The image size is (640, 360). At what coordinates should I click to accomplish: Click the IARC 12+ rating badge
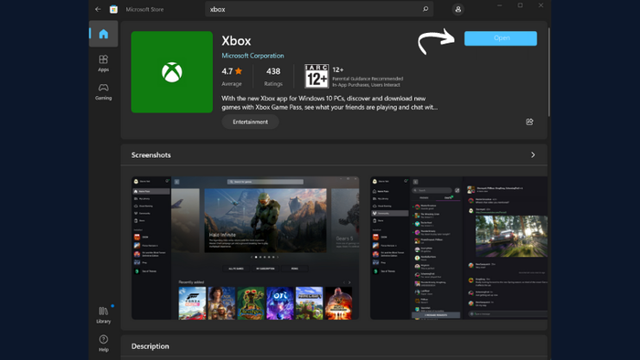click(316, 76)
